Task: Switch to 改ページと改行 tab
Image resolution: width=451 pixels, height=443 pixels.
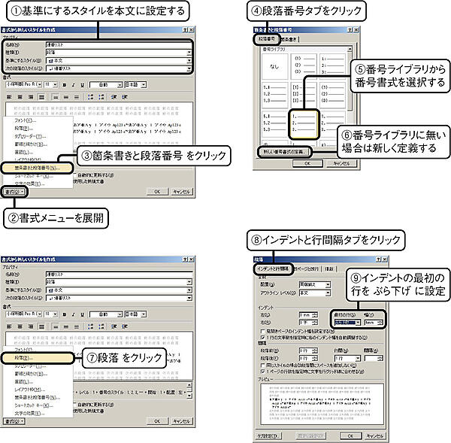Action: click(307, 269)
